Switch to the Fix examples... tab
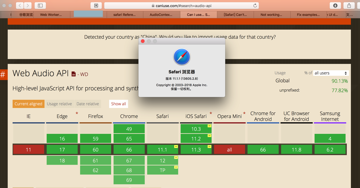The image size is (360, 188). point(309,15)
